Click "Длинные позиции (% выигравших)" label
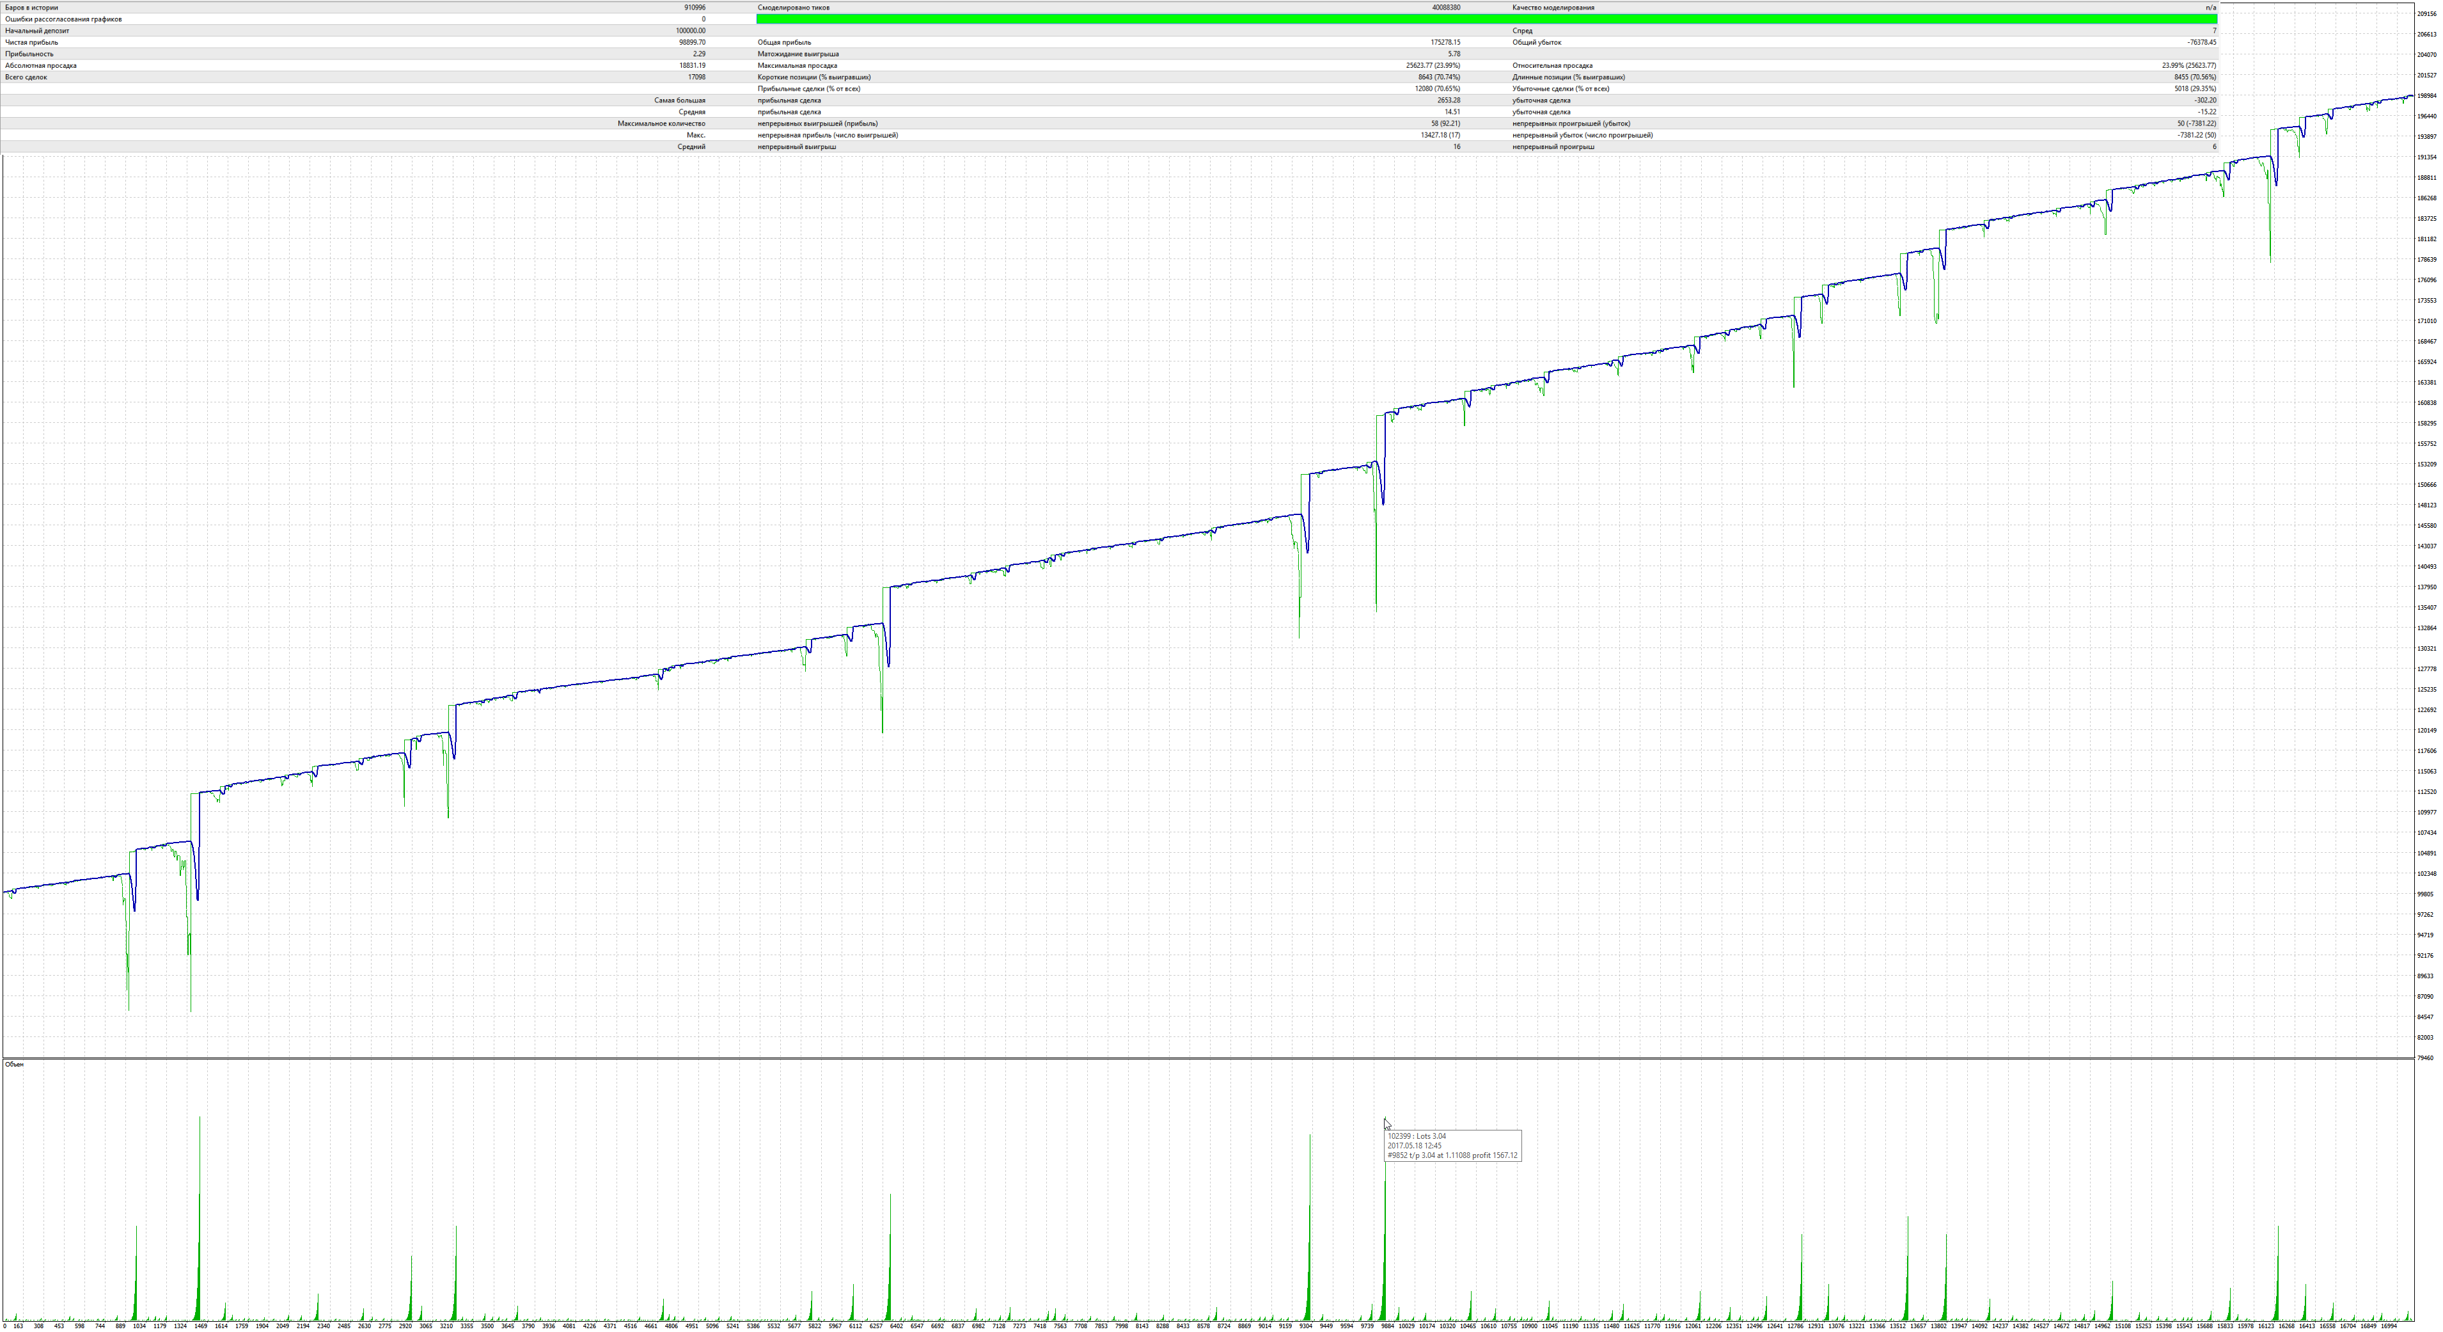This screenshot has width=2443, height=1332. [1569, 77]
